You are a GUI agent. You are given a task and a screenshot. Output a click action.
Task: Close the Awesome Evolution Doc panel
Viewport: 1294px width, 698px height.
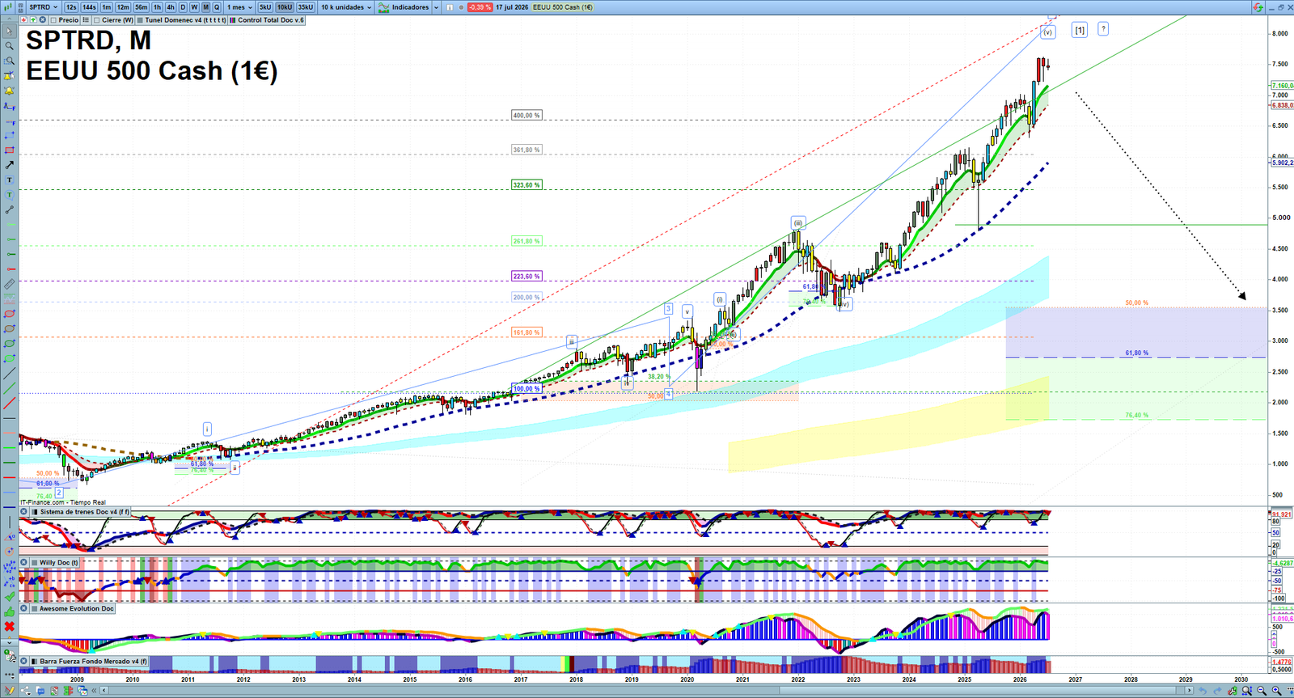24,609
